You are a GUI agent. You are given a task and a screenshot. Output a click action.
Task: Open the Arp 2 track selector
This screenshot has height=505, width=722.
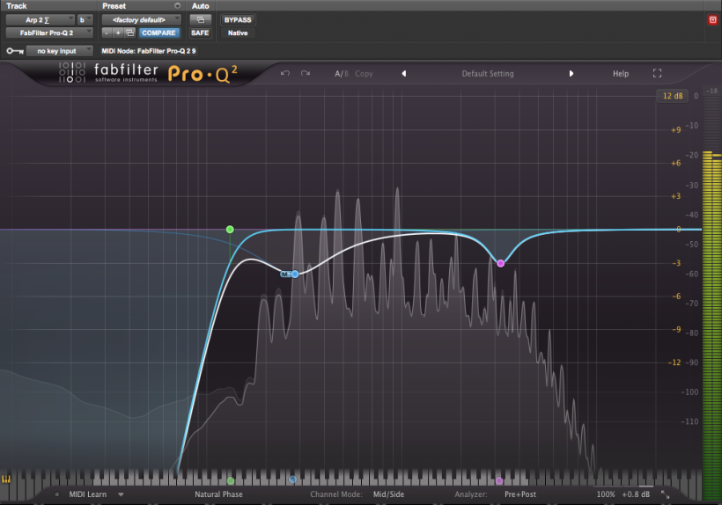pos(40,19)
